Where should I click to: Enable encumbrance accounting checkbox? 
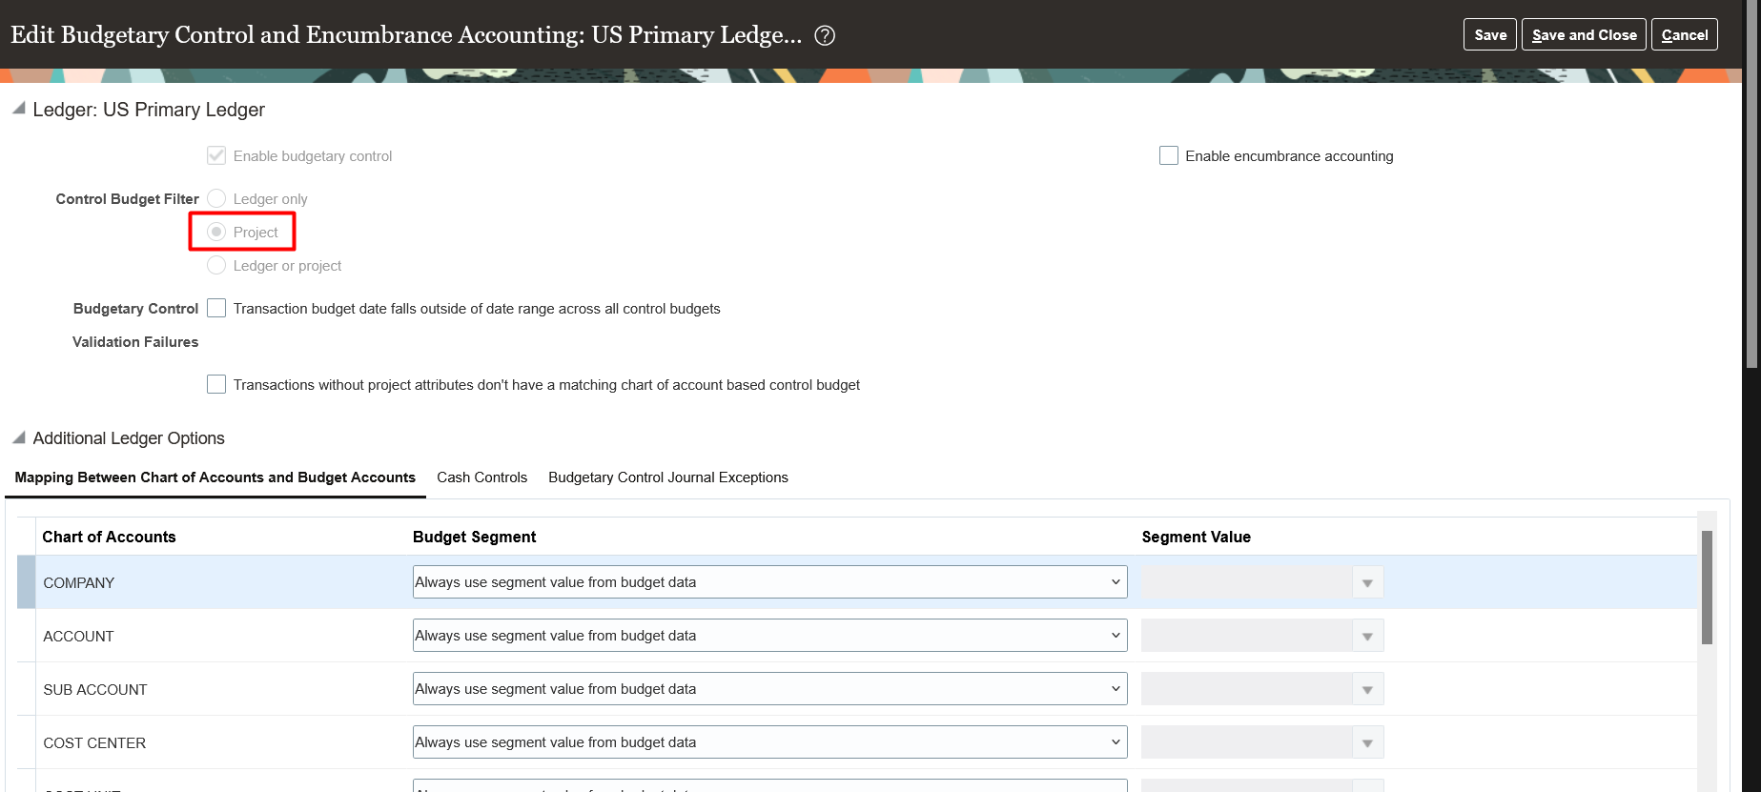[x=1169, y=155]
